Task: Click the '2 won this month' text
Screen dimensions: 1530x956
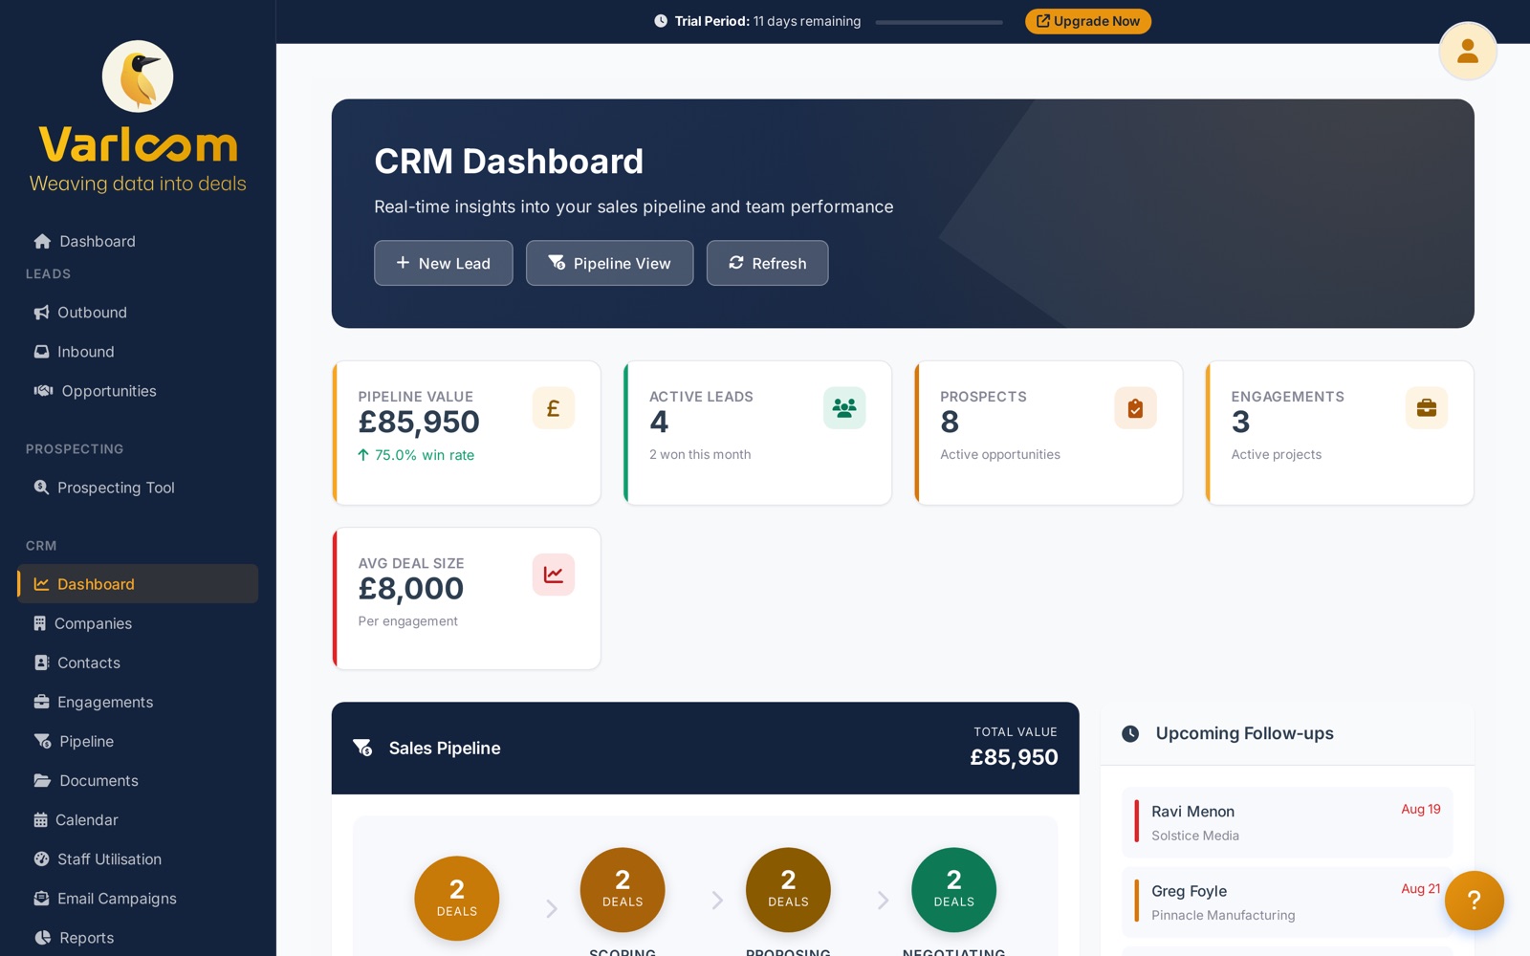Action: coord(700,454)
